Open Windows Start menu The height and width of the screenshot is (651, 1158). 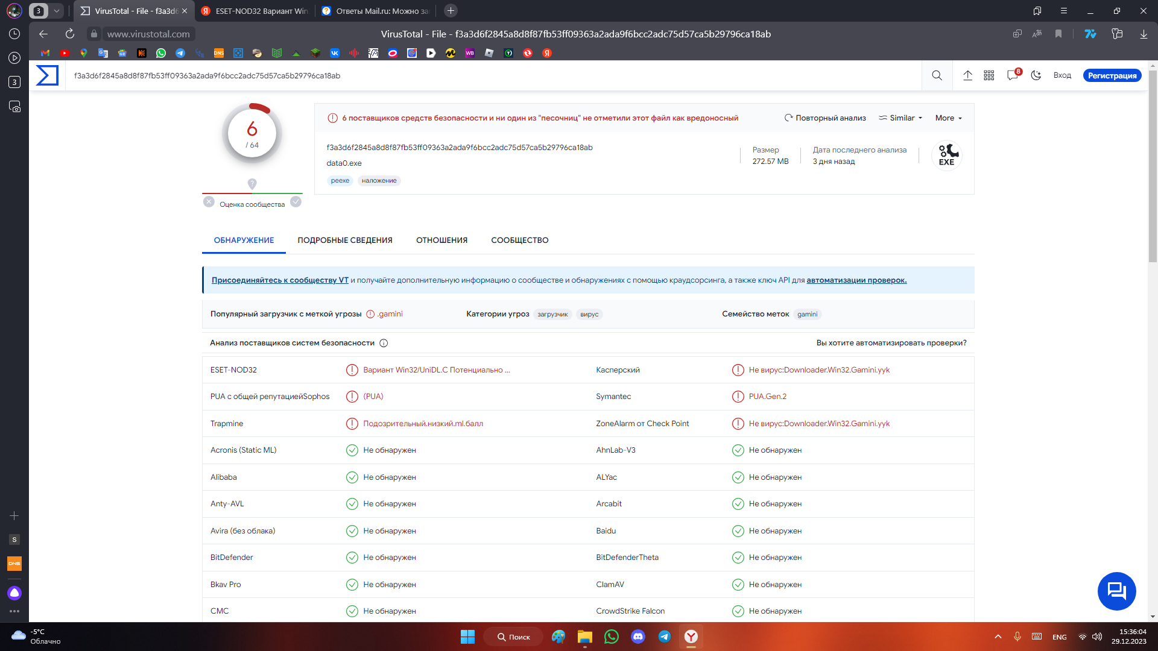point(467,637)
